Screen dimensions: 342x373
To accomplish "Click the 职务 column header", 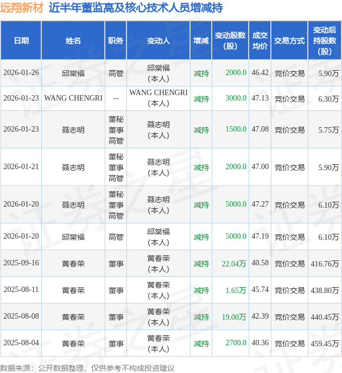I will (116, 41).
